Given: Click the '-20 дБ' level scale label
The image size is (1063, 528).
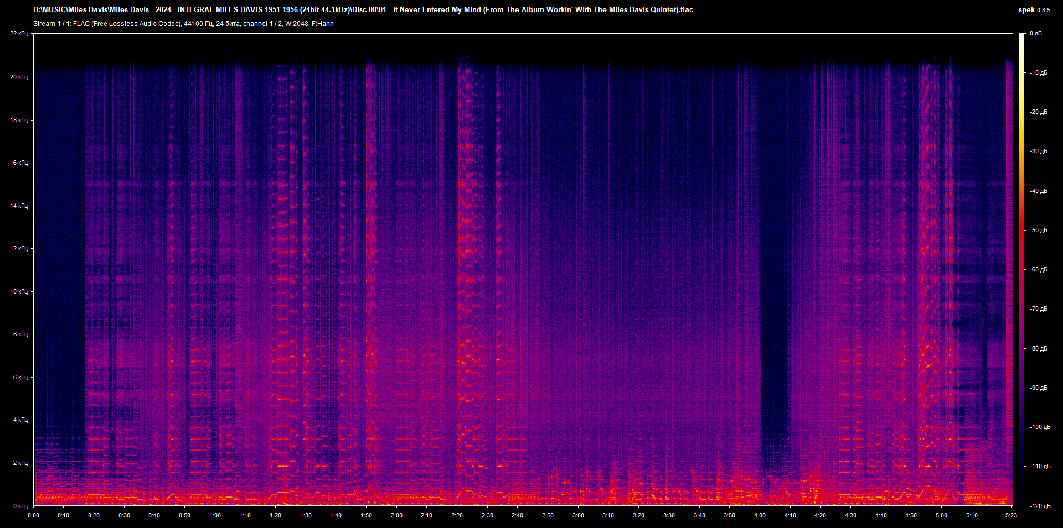Looking at the screenshot, I should tap(1039, 112).
